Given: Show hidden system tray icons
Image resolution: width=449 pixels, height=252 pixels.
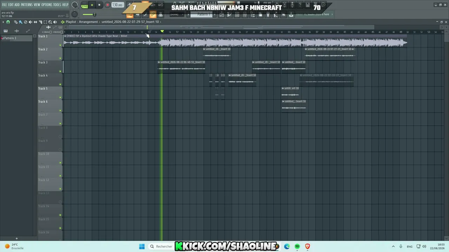Looking at the screenshot, I should click(x=393, y=246).
